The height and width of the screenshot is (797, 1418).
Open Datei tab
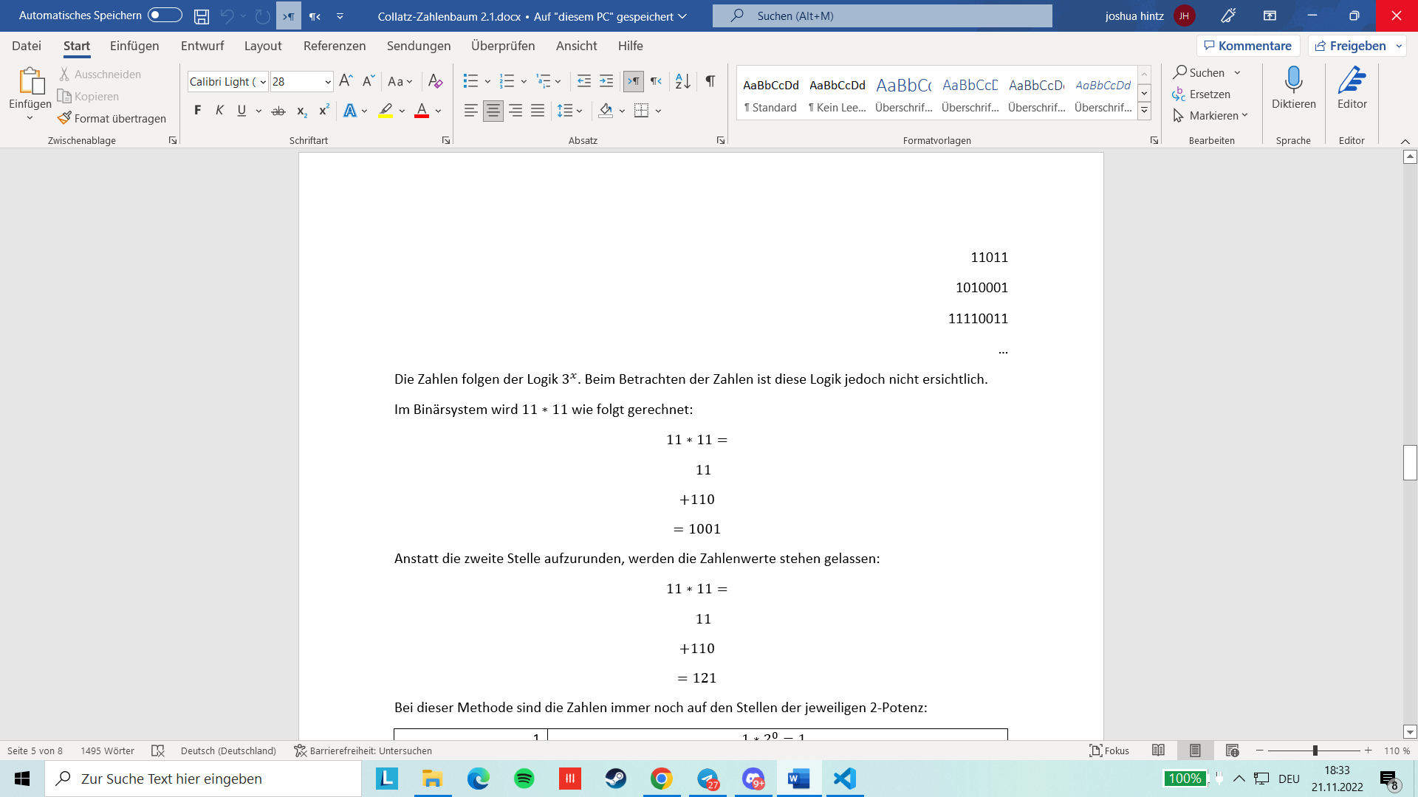click(27, 46)
